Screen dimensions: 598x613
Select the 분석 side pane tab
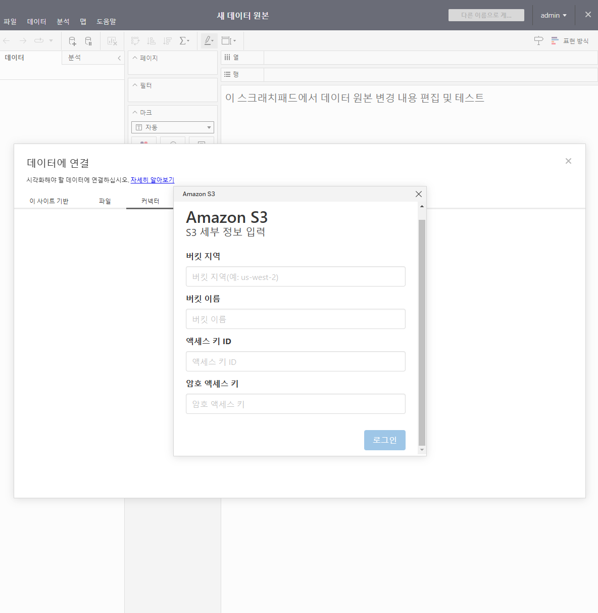coord(75,58)
